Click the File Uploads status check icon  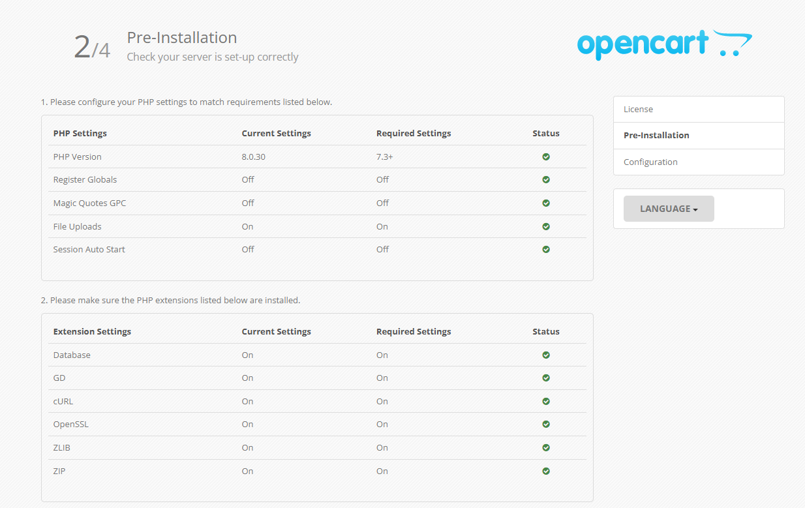546,226
